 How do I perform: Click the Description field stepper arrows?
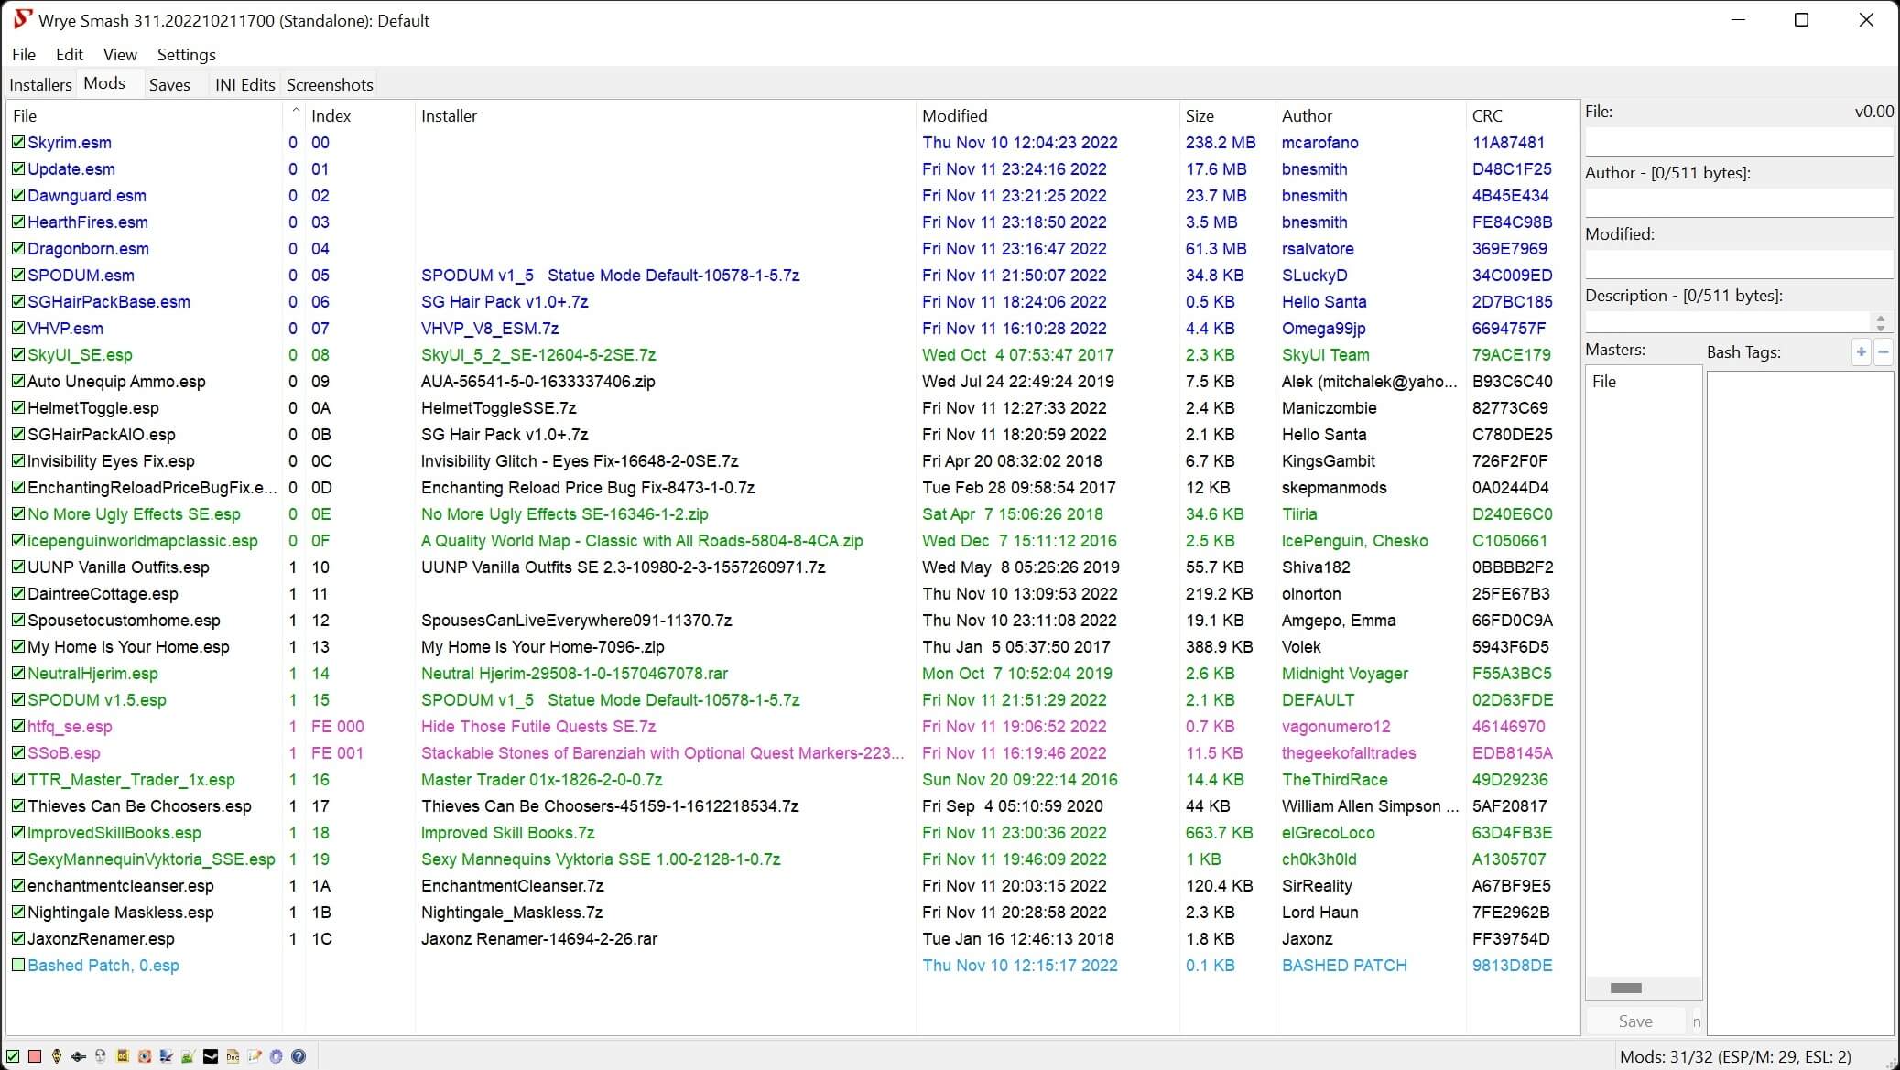(x=1880, y=322)
